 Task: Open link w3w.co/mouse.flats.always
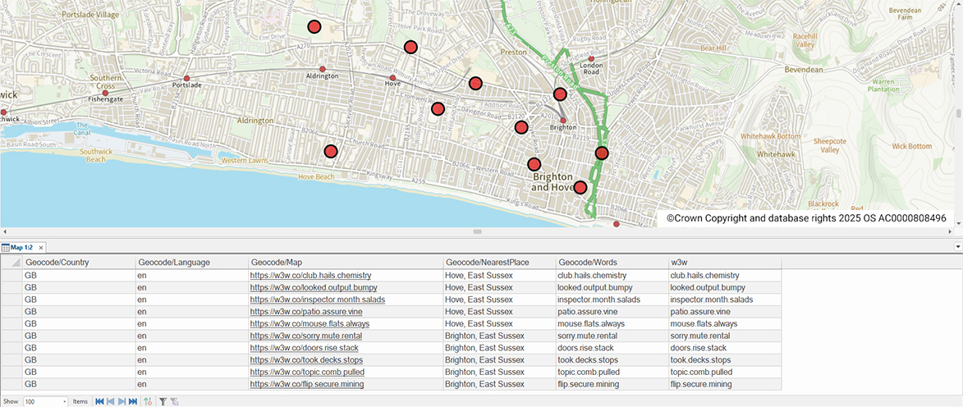tap(310, 323)
